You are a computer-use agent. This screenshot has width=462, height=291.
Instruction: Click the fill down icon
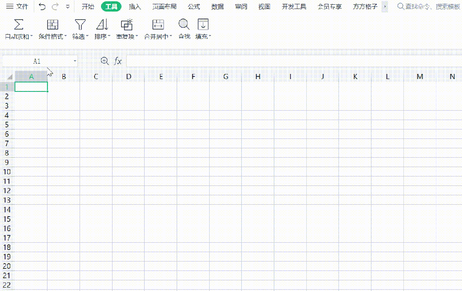(203, 24)
